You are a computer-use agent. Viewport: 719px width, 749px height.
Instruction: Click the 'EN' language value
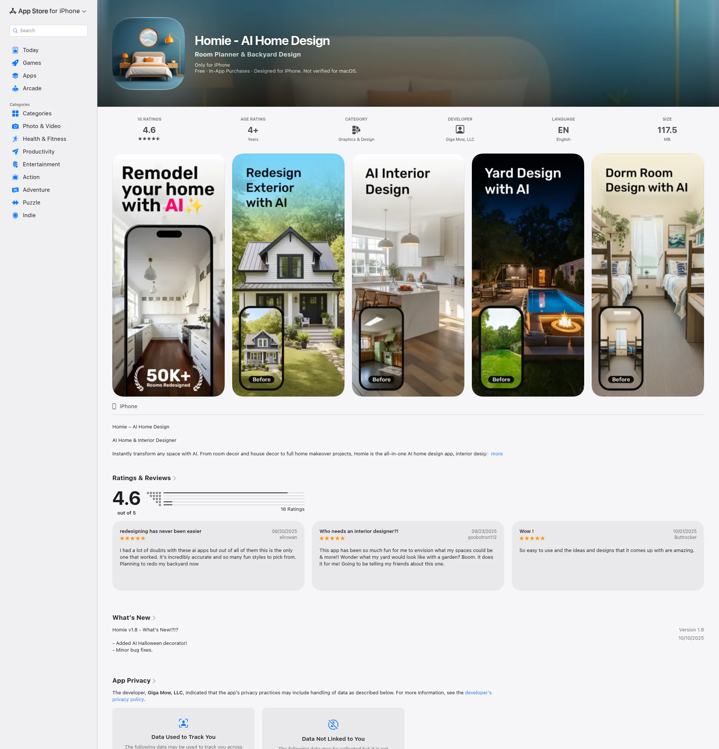(563, 130)
